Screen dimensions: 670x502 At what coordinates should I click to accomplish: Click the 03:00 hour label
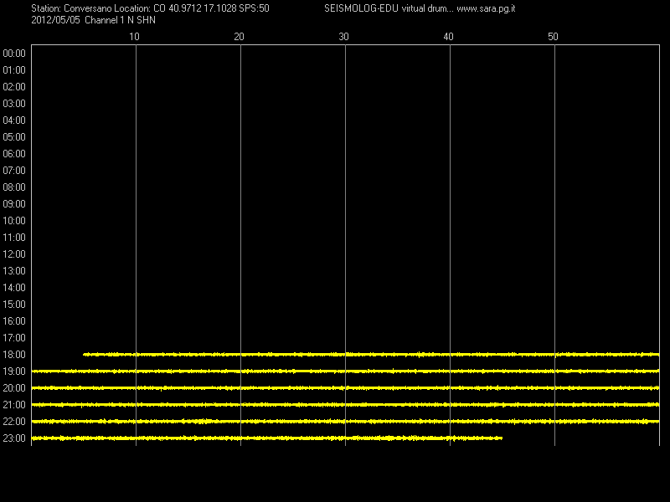point(14,104)
